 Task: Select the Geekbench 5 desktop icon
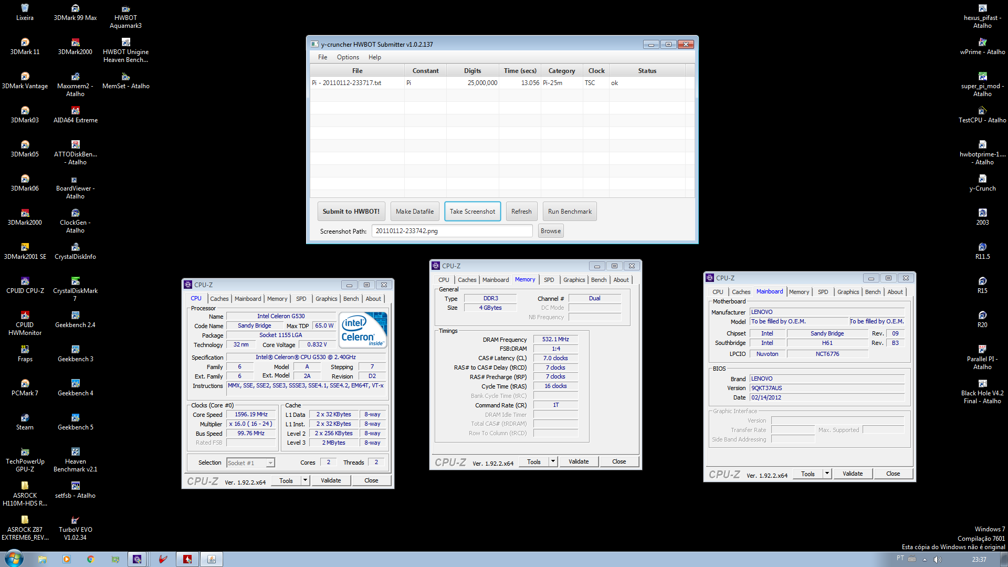75,422
